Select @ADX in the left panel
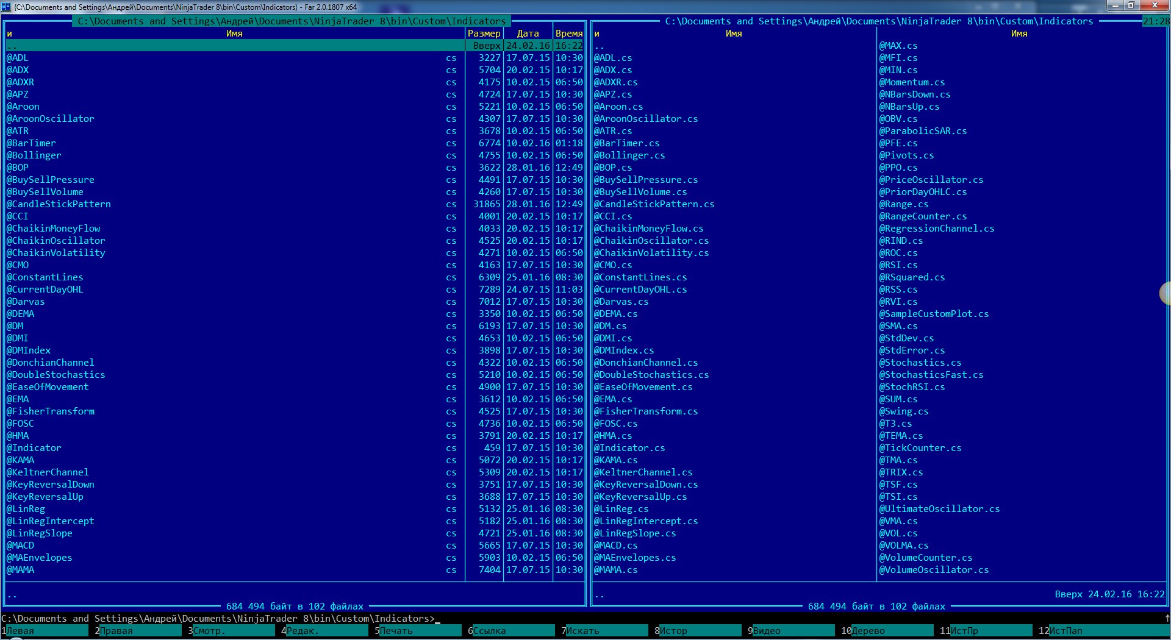 (18, 70)
